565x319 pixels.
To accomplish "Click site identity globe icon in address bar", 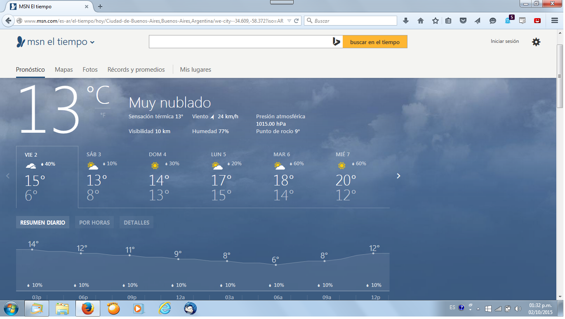I will [19, 21].
